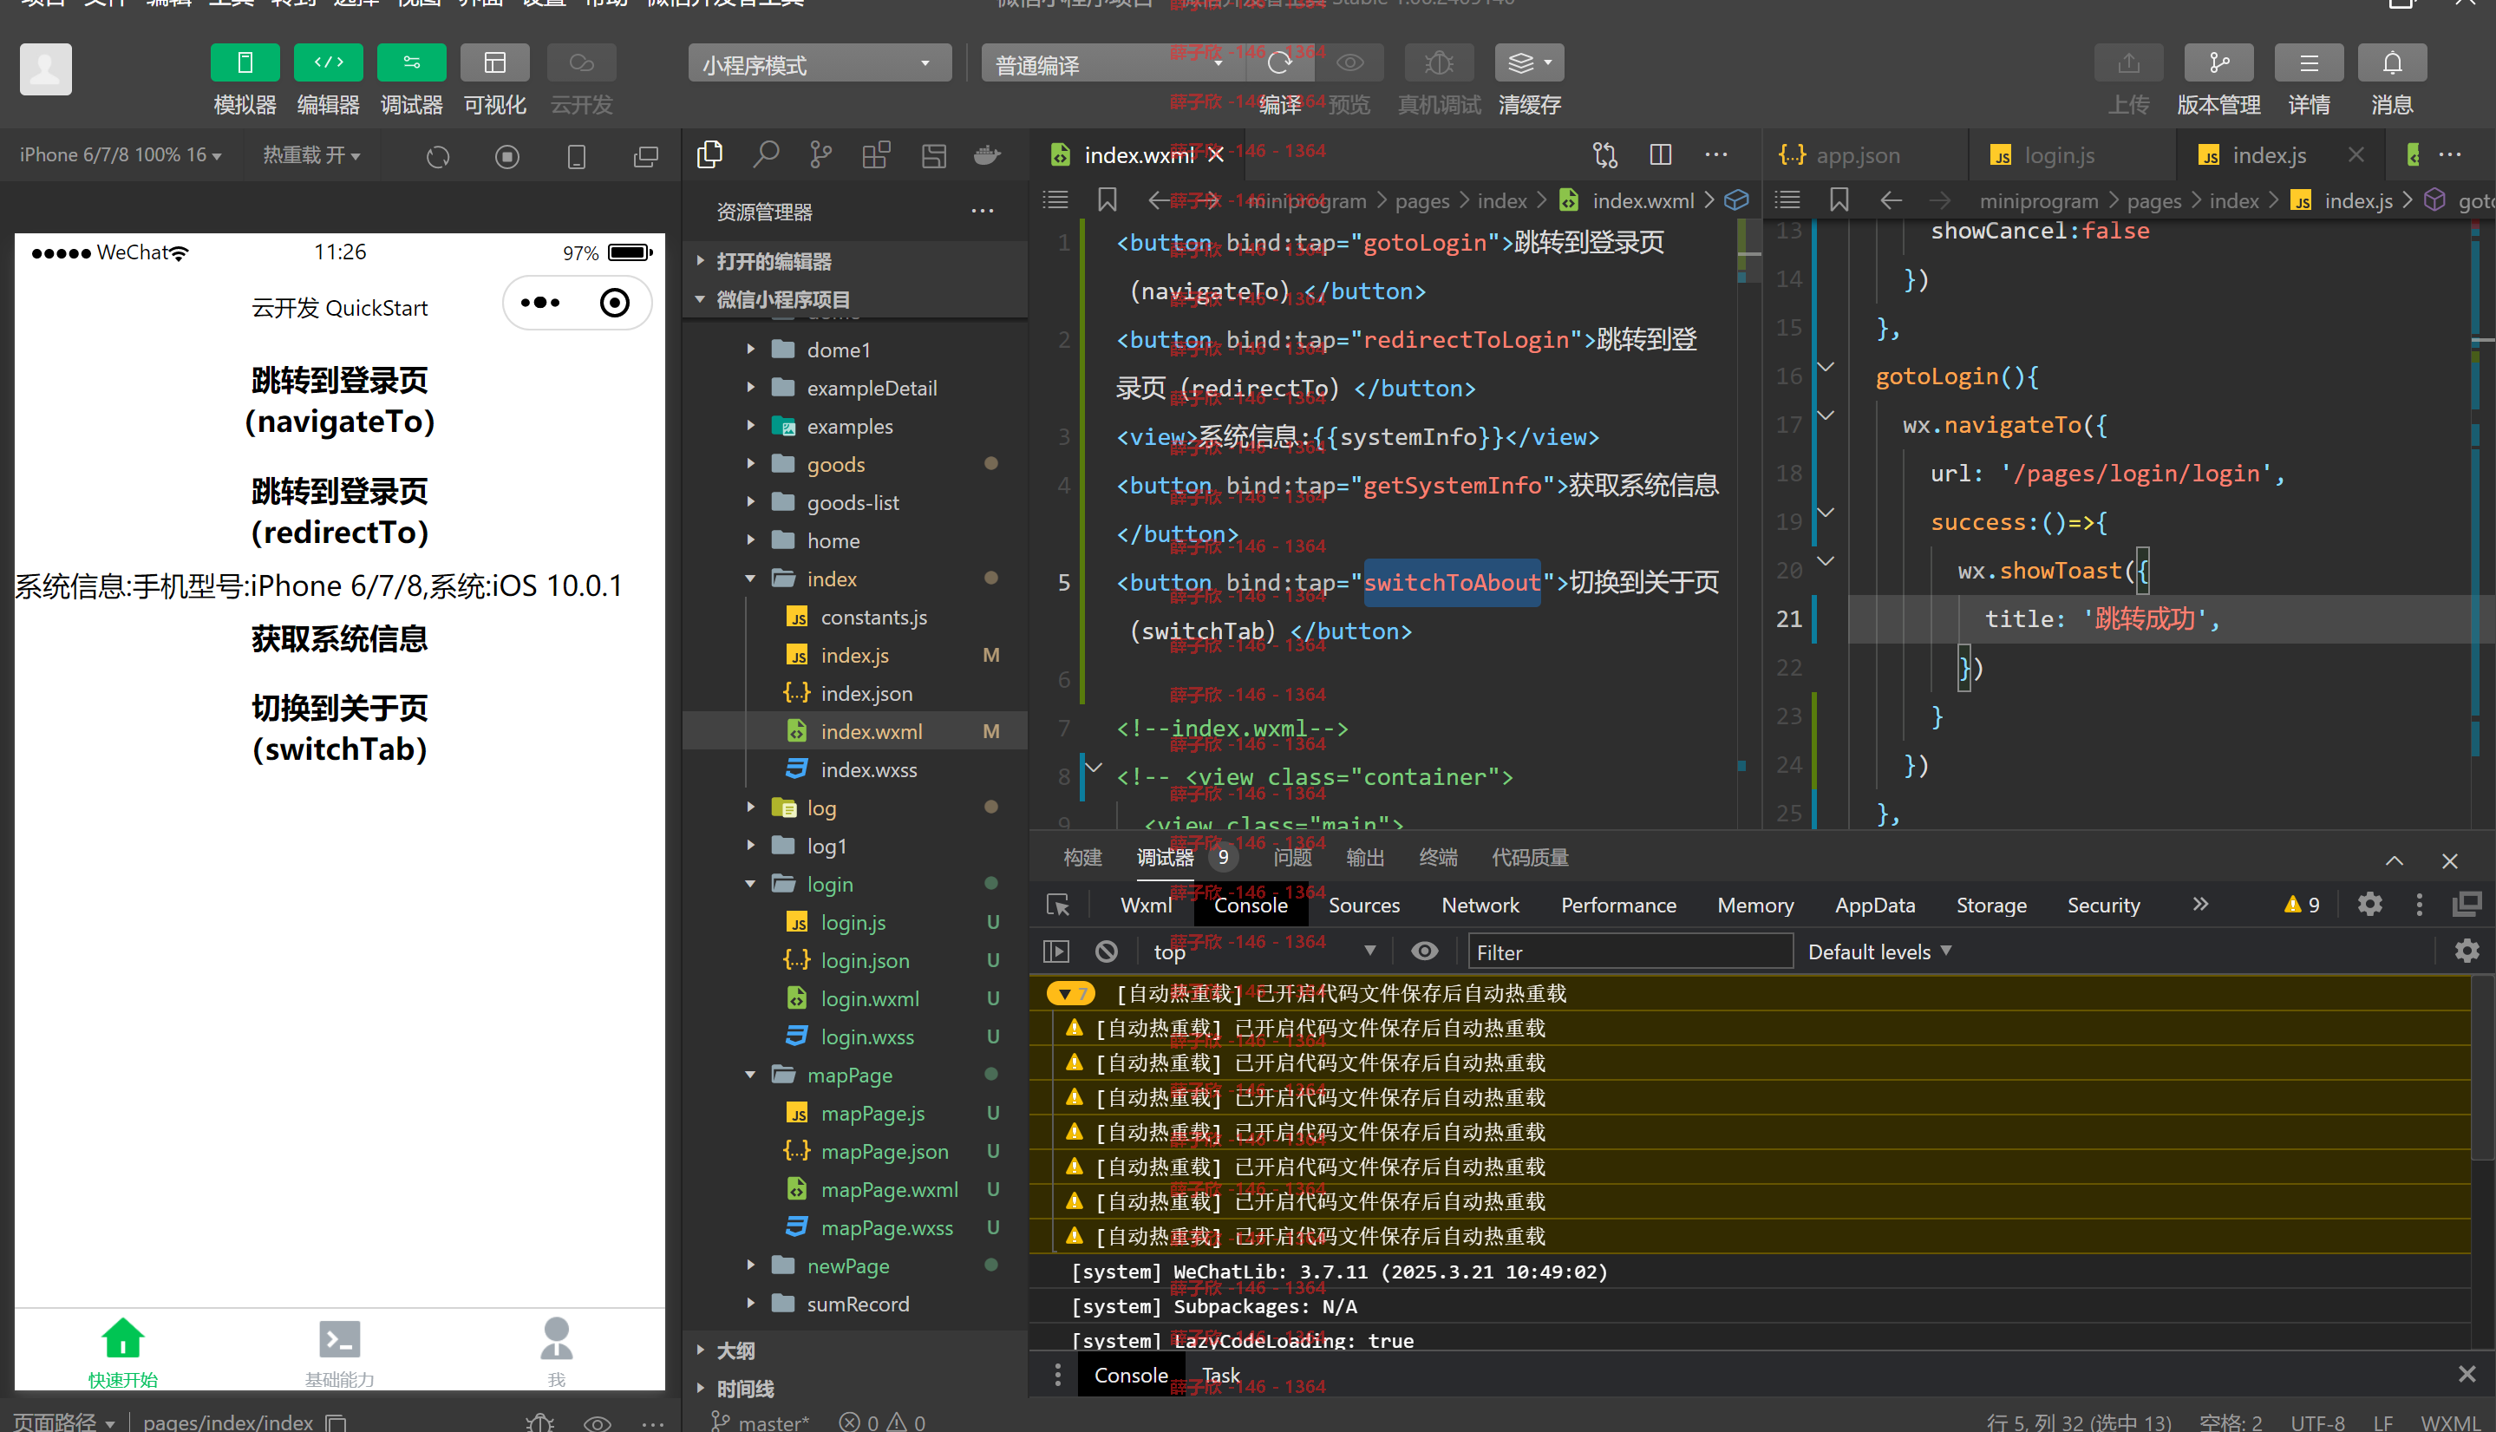Open the 小程序模式 mode dropdown

click(820, 64)
